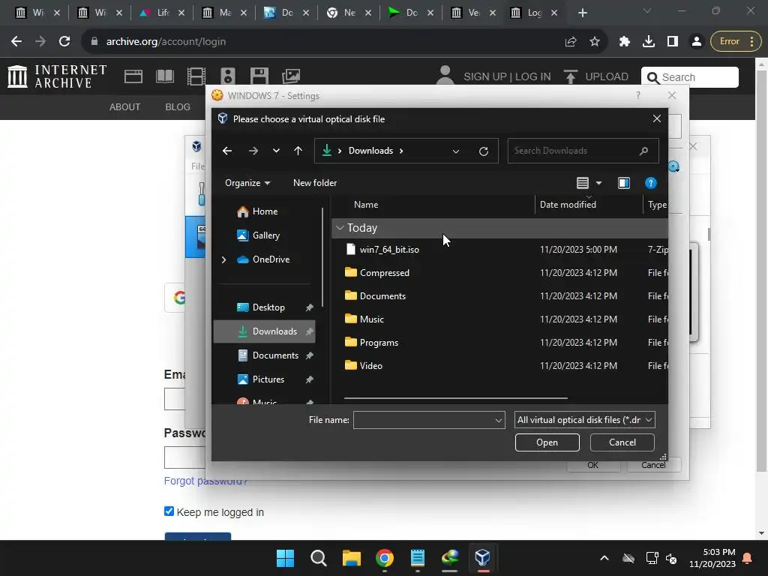Close the optical disk file dialog

657,119
